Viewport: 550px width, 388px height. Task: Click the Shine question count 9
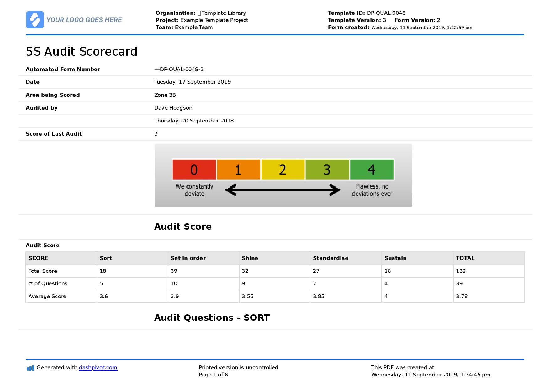(243, 283)
